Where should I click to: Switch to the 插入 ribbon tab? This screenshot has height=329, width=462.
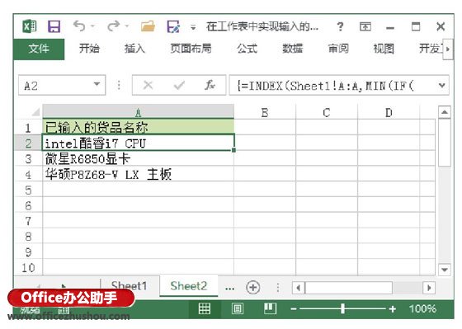click(x=134, y=49)
